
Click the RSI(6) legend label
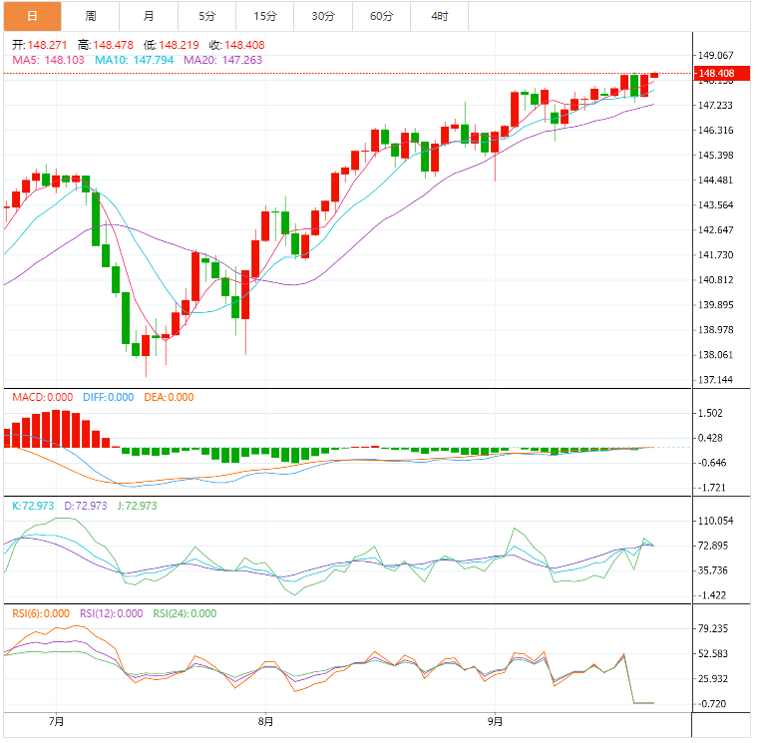click(x=42, y=613)
